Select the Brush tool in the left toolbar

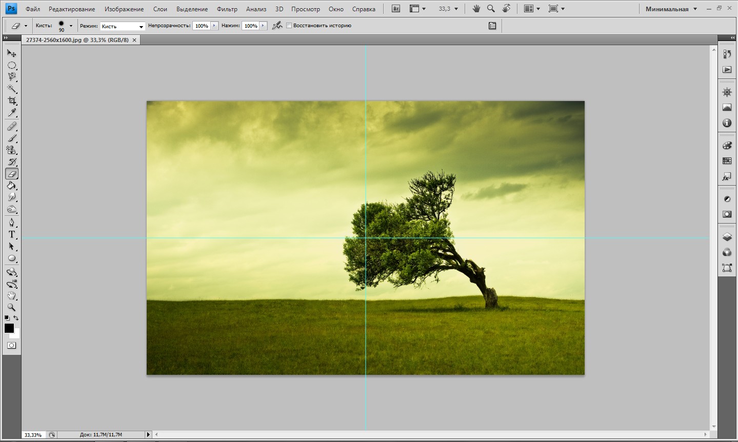click(x=11, y=138)
